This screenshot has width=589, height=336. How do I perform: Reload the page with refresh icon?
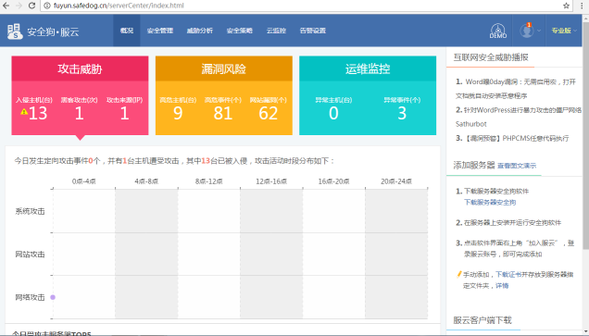point(31,6)
